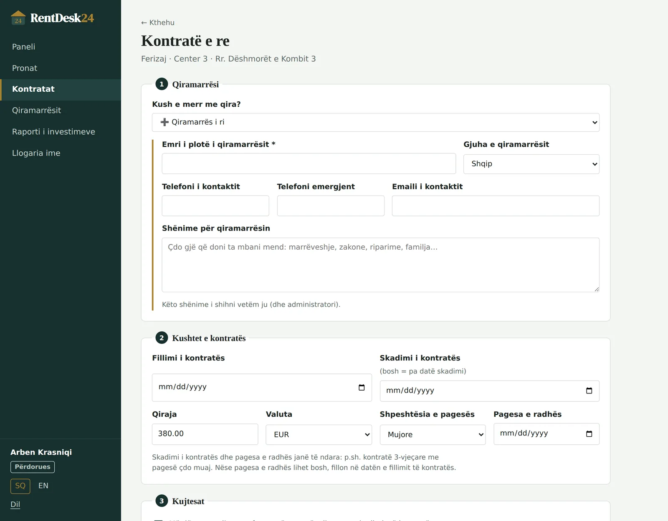Focus the Emri i plotë i qiramarrësit field

(x=309, y=164)
